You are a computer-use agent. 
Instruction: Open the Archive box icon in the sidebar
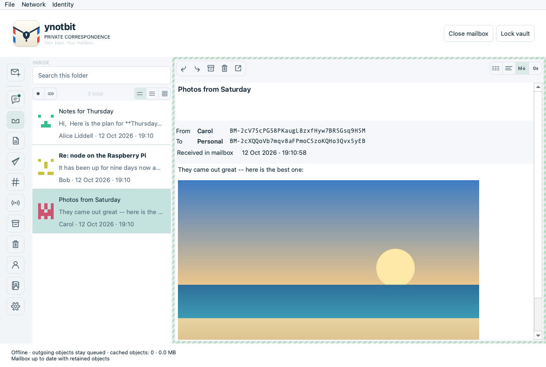tap(16, 223)
